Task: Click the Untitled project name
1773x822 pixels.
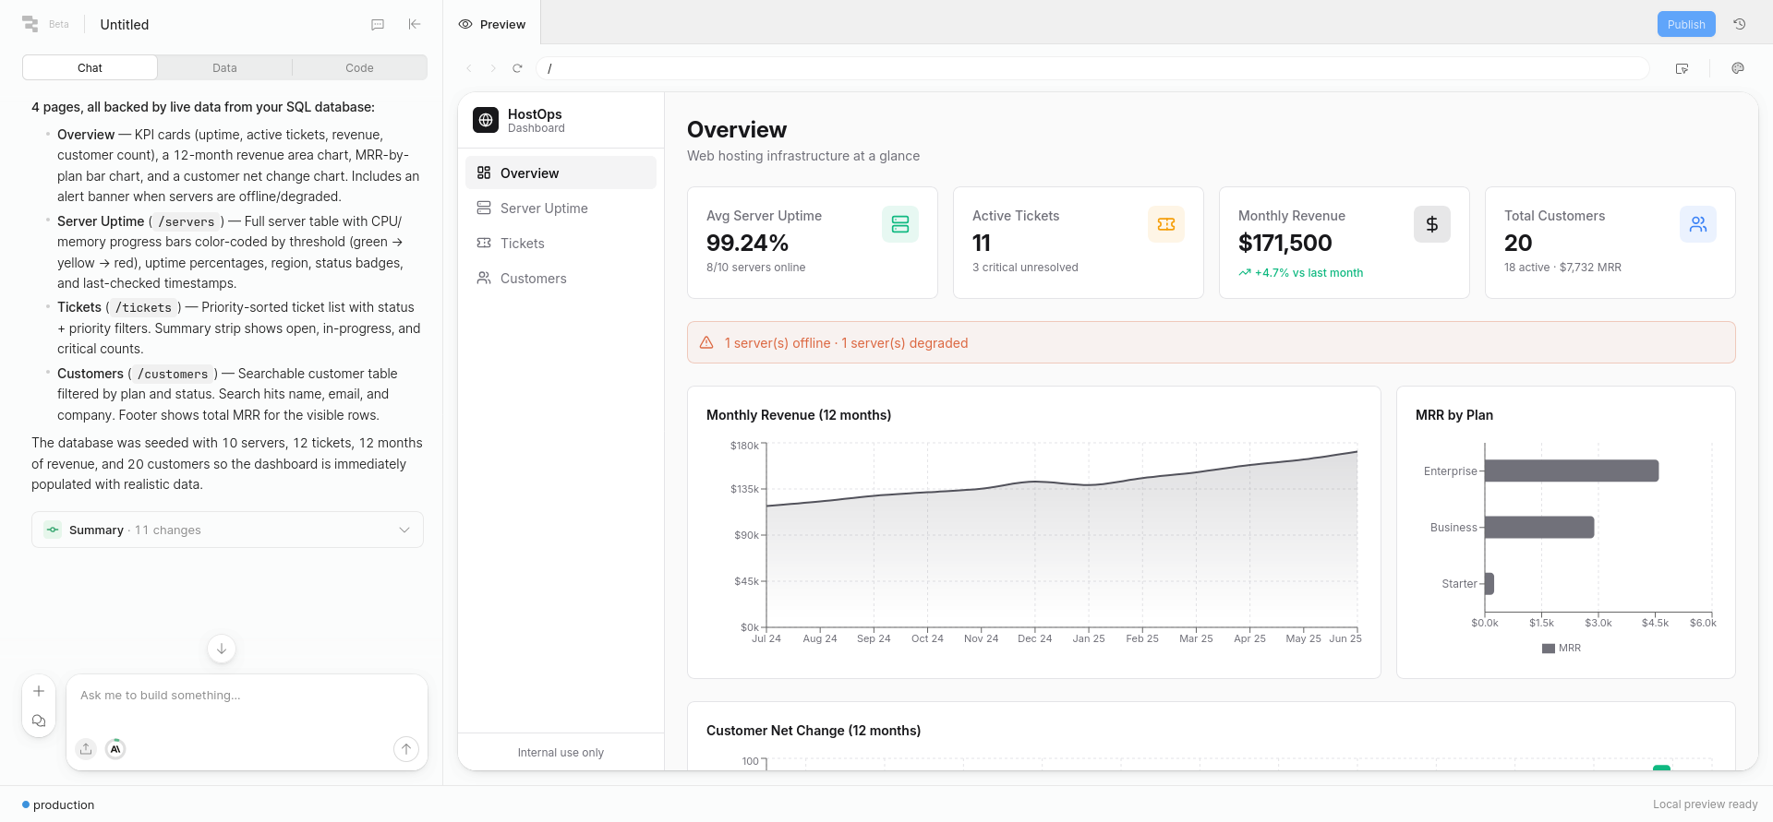Action: 125,25
